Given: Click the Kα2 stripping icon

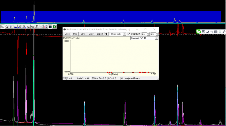Looking at the screenshot, I should click(x=33, y=27).
